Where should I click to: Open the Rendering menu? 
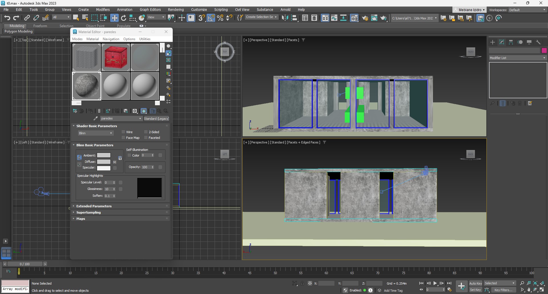[x=176, y=9]
